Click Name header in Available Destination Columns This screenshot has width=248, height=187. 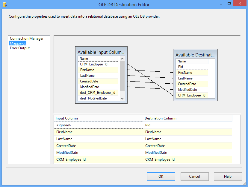tap(192, 61)
